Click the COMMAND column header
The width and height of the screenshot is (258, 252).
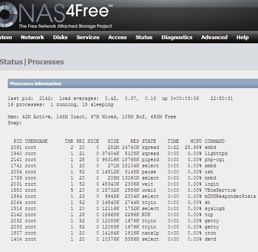pyautogui.click(x=214, y=141)
